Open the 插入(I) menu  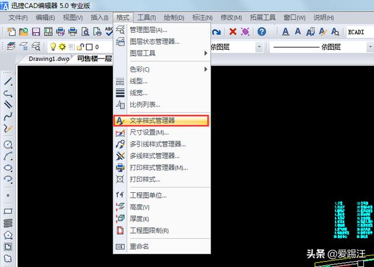[x=99, y=18]
